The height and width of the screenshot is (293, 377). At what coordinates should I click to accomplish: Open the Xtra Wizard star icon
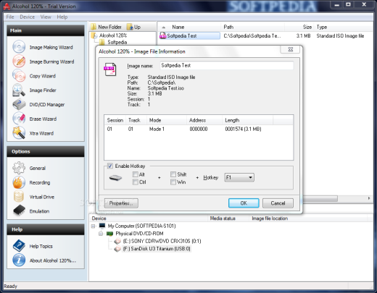[x=19, y=132]
